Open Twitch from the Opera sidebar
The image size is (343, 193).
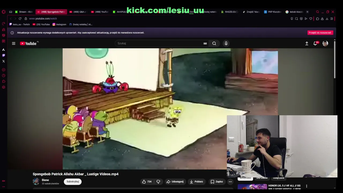click(x=3, y=55)
